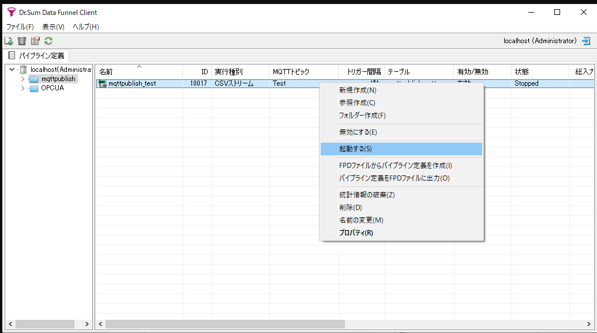Click the OPCUA folder icon
597x333 pixels.
click(34, 88)
